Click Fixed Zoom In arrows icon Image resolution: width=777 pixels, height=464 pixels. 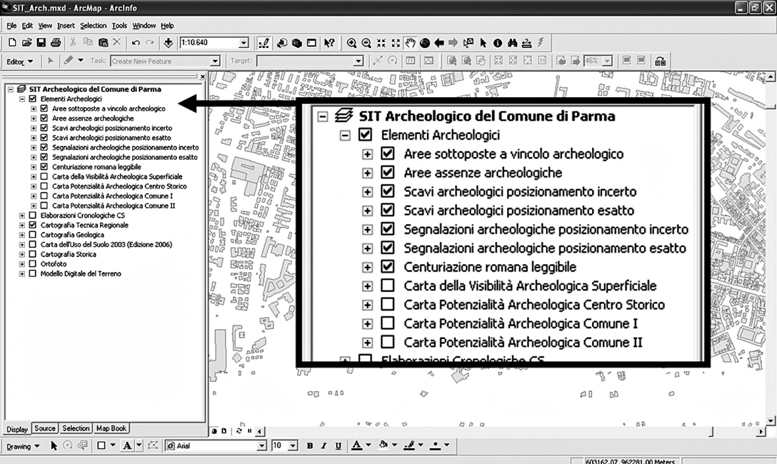point(381,43)
